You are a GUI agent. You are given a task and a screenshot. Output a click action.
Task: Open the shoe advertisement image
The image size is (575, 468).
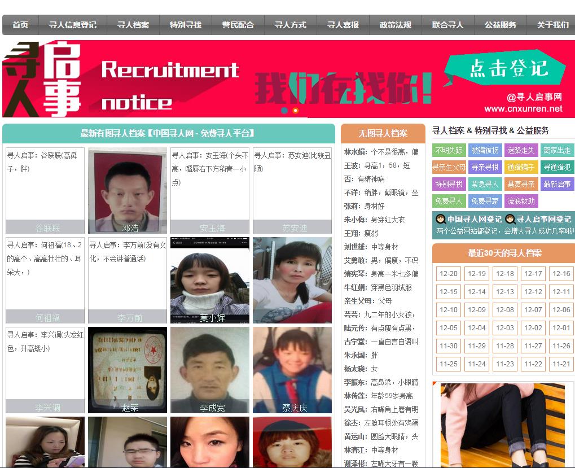(503, 425)
